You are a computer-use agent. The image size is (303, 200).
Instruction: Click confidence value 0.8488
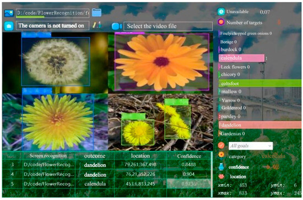188,165
